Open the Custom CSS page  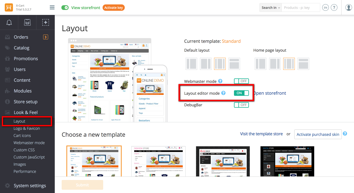(24, 150)
